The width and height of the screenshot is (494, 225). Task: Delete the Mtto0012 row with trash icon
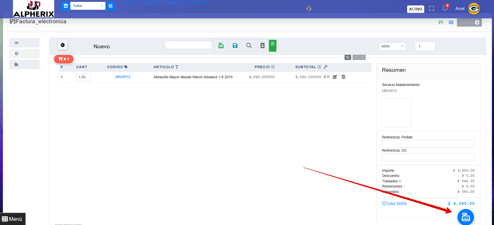tap(343, 77)
